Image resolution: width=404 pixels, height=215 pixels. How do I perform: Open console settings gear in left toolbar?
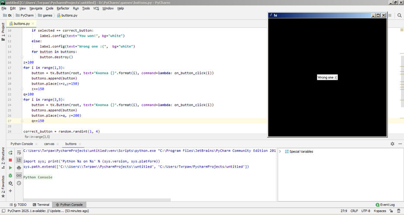click(10, 183)
